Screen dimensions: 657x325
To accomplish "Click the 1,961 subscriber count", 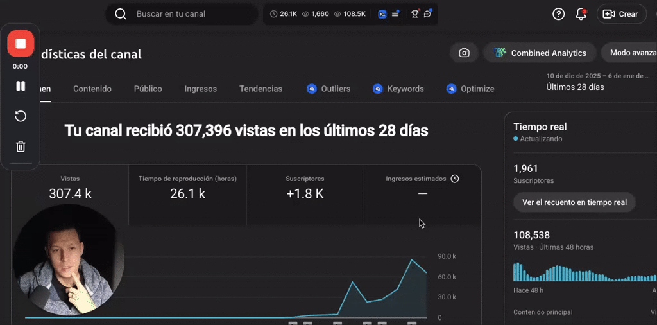I will [525, 168].
